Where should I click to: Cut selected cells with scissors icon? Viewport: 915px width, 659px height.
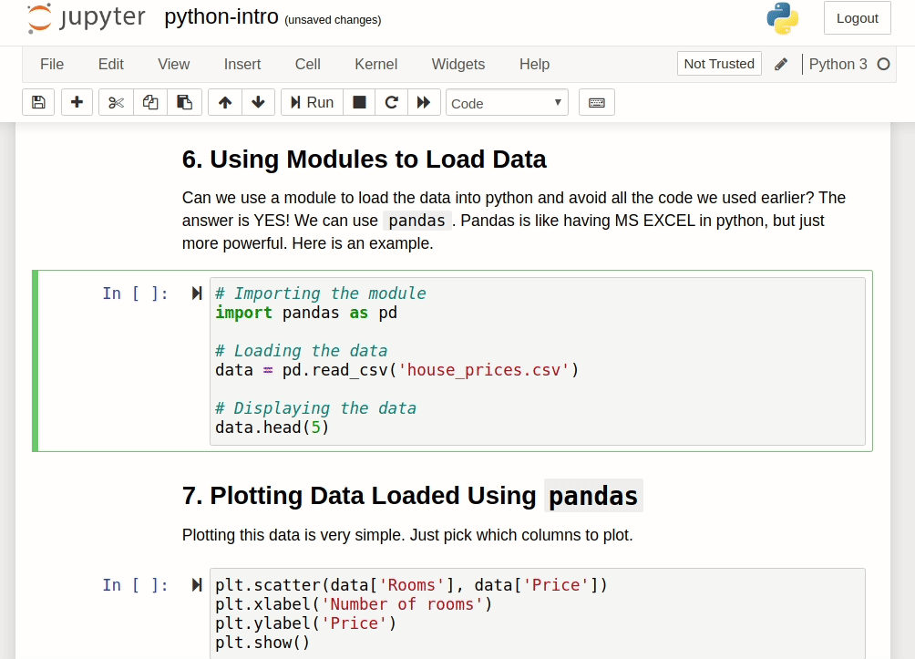point(116,103)
